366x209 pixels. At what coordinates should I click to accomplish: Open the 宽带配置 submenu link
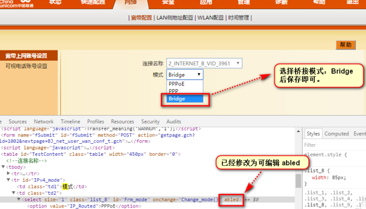141,18
